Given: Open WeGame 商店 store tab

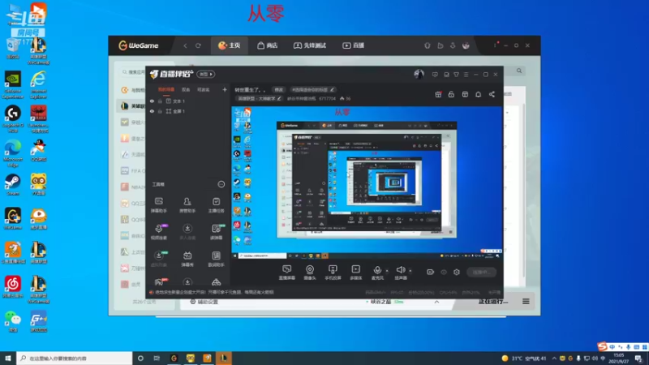Looking at the screenshot, I should [x=268, y=45].
